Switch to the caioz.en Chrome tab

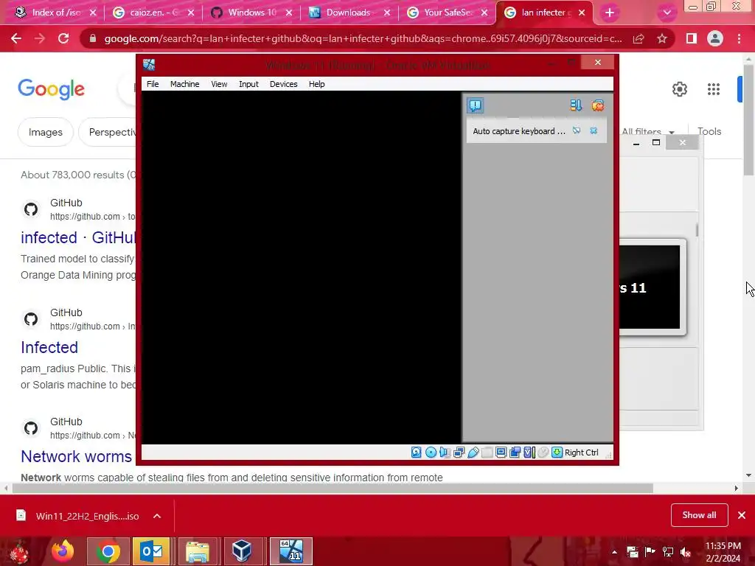click(x=153, y=13)
